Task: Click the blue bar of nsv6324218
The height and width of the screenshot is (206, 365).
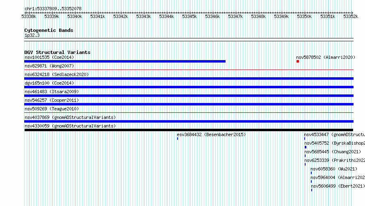Action: pos(189,78)
